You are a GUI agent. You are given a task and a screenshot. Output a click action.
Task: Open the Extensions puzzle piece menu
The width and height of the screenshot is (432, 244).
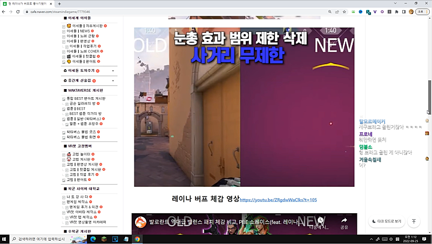click(x=396, y=12)
